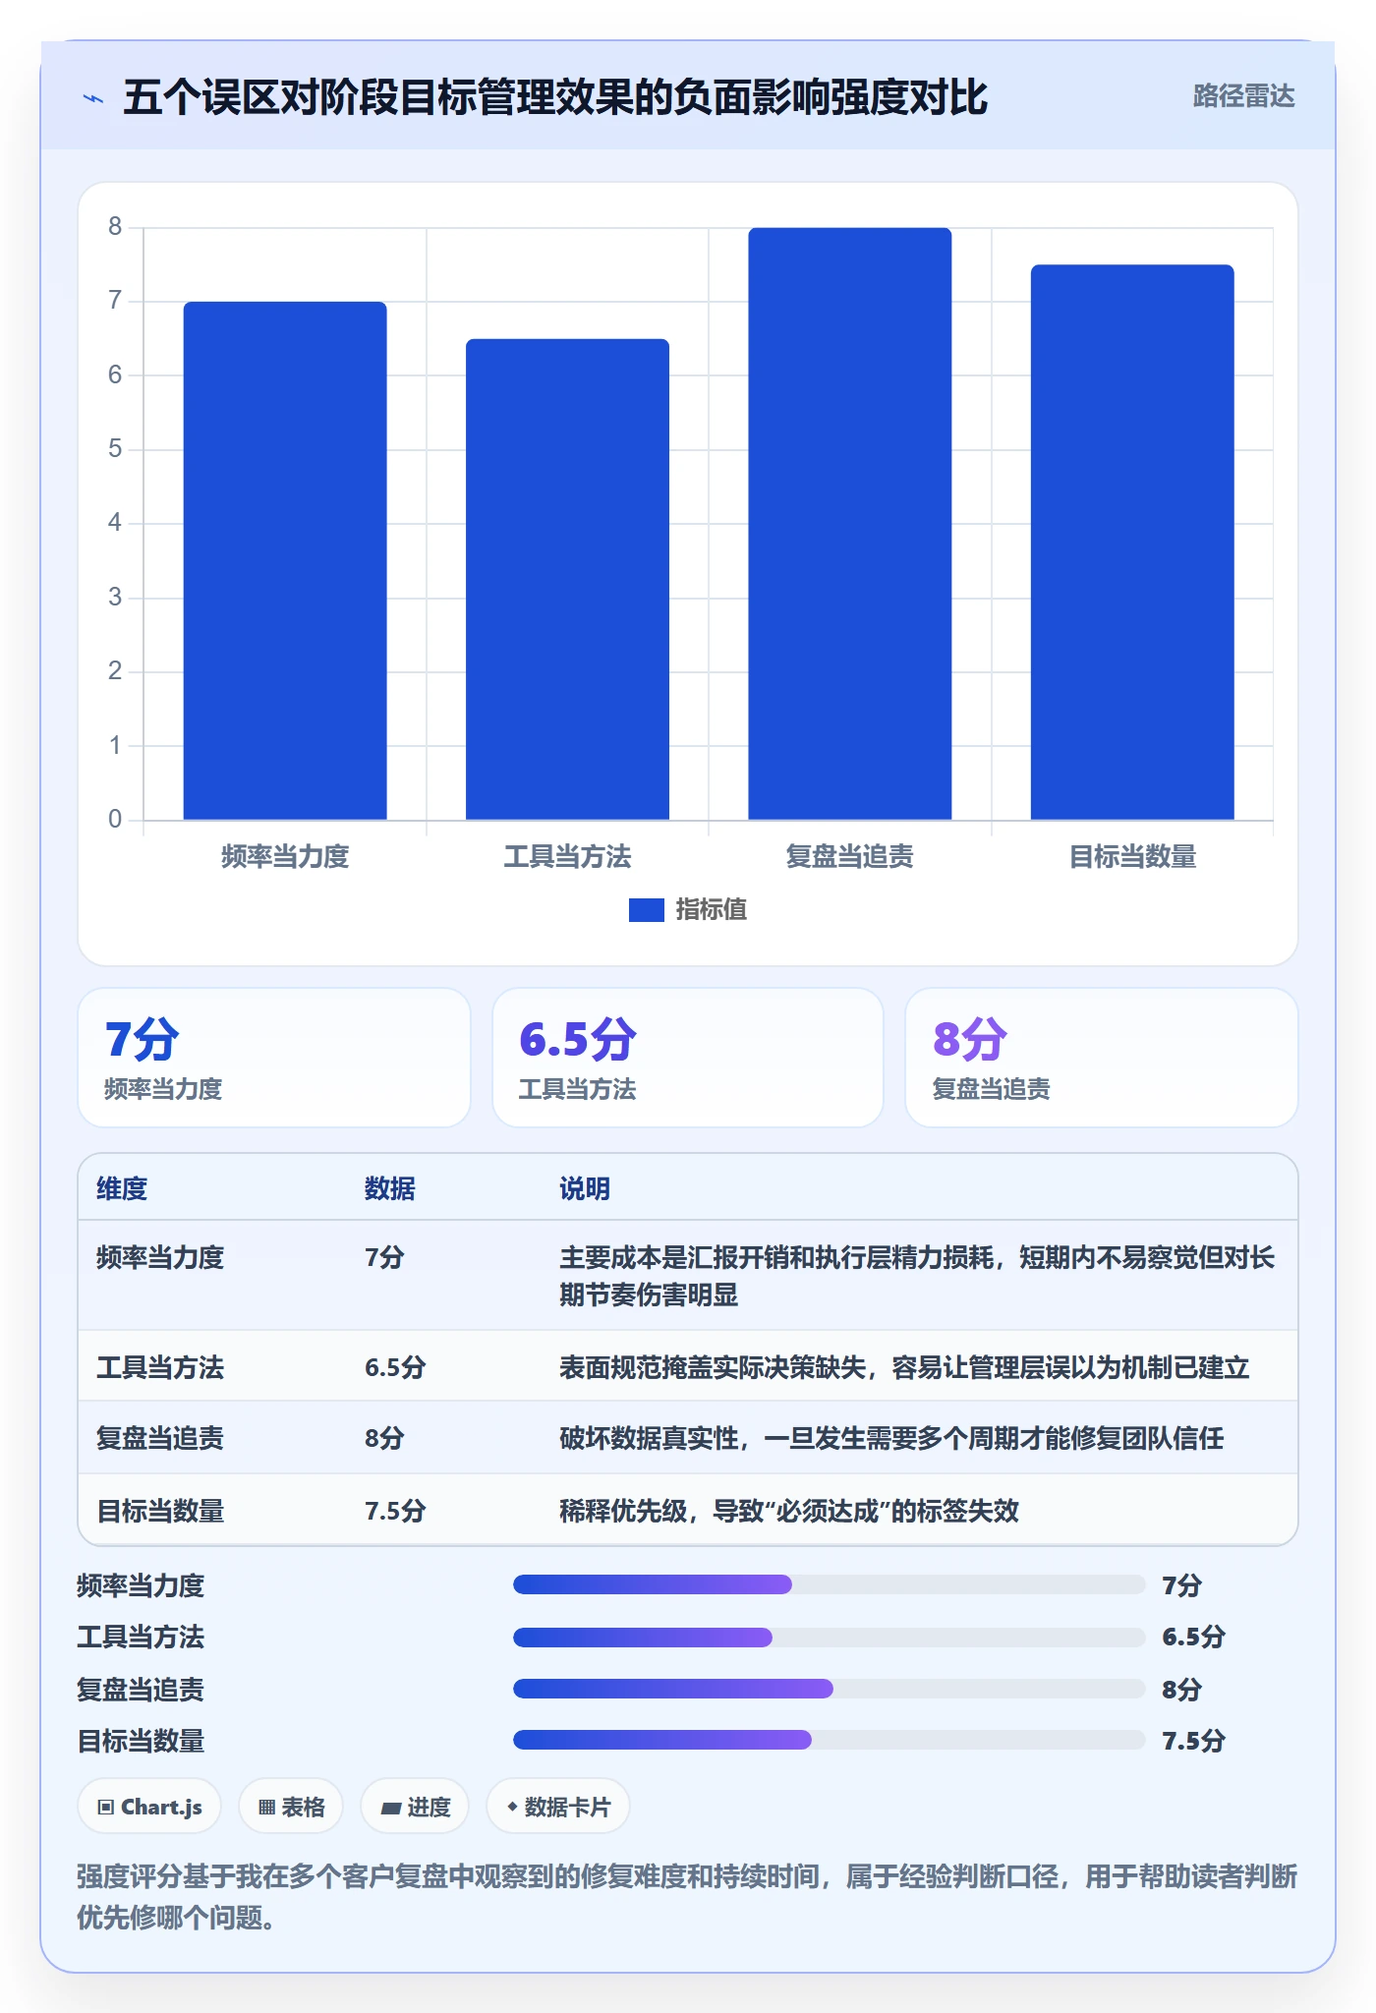Select the chart bar above 工具当方法
This screenshot has height=2013, width=1376.
567,579
